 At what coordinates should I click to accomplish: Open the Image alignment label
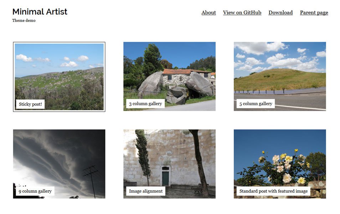[x=146, y=191]
